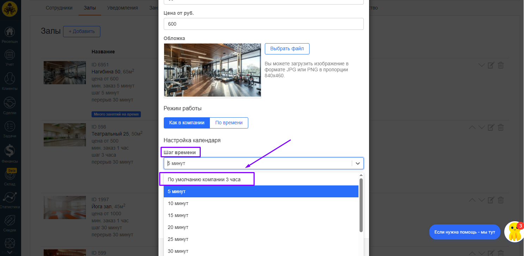Image resolution: width=524 pixels, height=256 pixels.
Task: Click the Театральный 25 hall thumbnail
Action: pos(64,135)
